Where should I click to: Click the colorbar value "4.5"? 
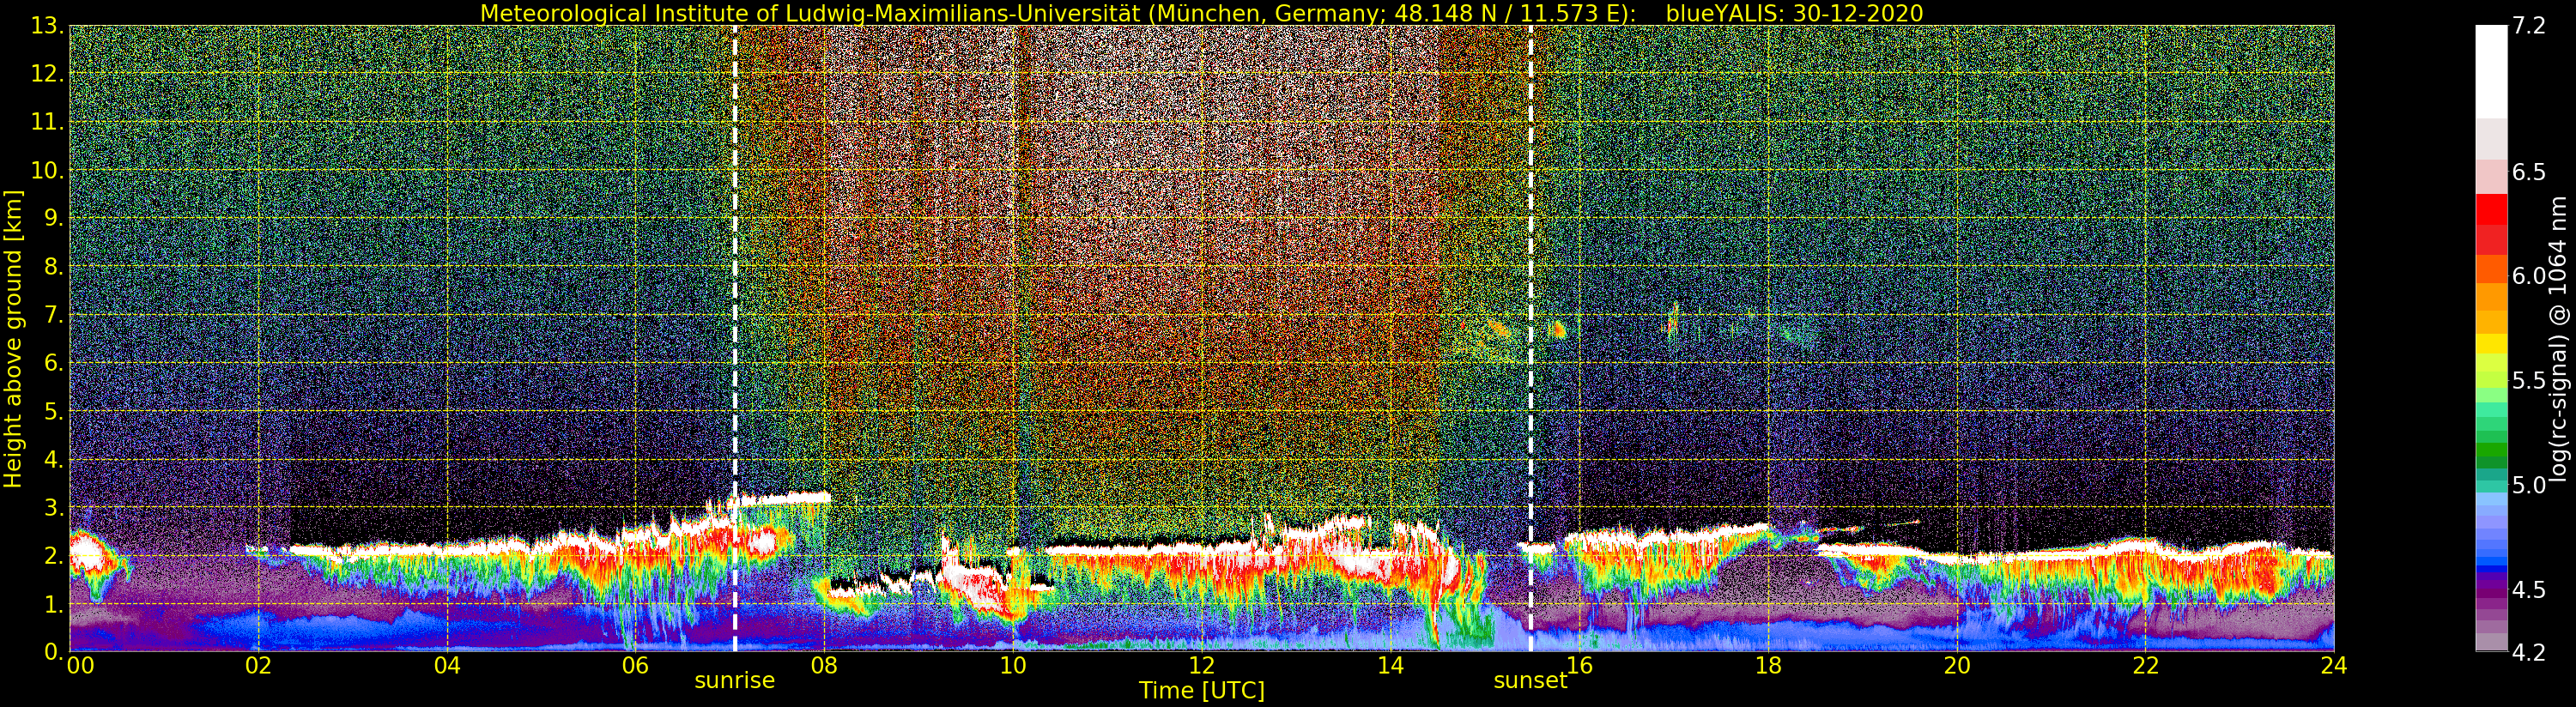pyautogui.click(x=2528, y=589)
